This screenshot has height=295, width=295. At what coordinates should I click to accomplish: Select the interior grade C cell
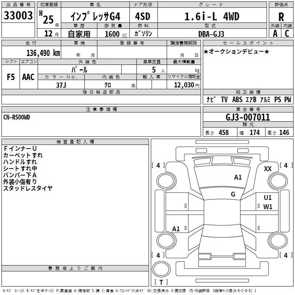point(287,34)
